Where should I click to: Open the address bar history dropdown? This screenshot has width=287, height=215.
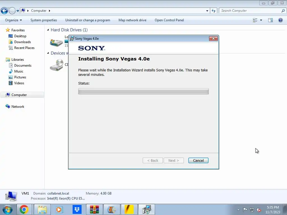(x=207, y=11)
